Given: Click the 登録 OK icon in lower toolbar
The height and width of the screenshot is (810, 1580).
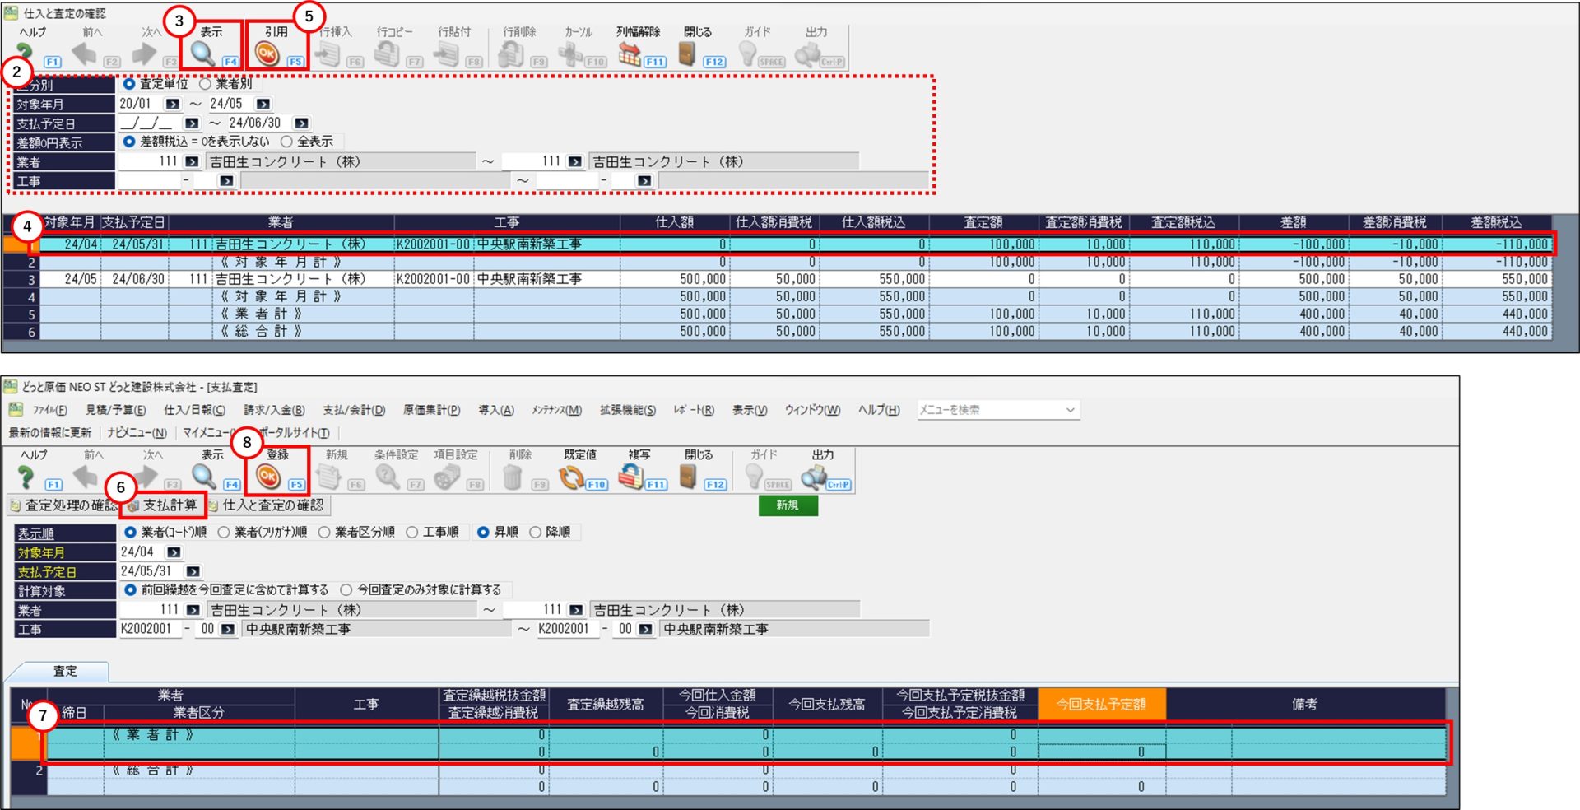Looking at the screenshot, I should point(268,477).
